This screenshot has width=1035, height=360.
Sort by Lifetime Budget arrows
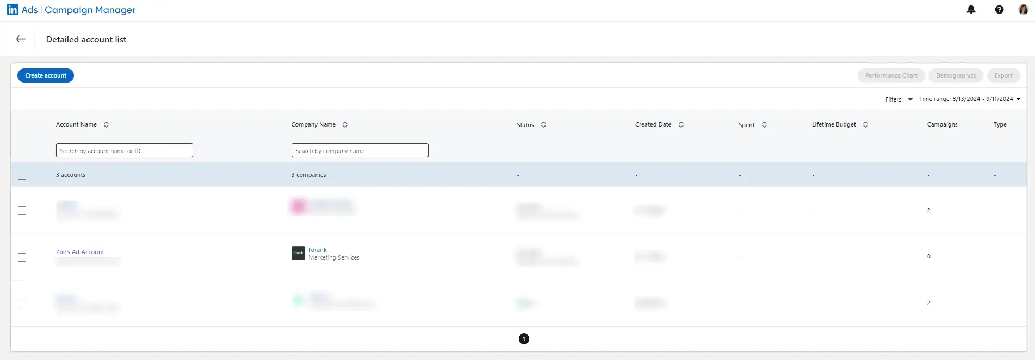pos(865,124)
